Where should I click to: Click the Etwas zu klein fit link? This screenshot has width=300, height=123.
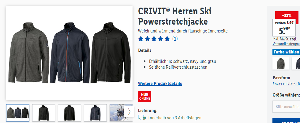coord(286,84)
